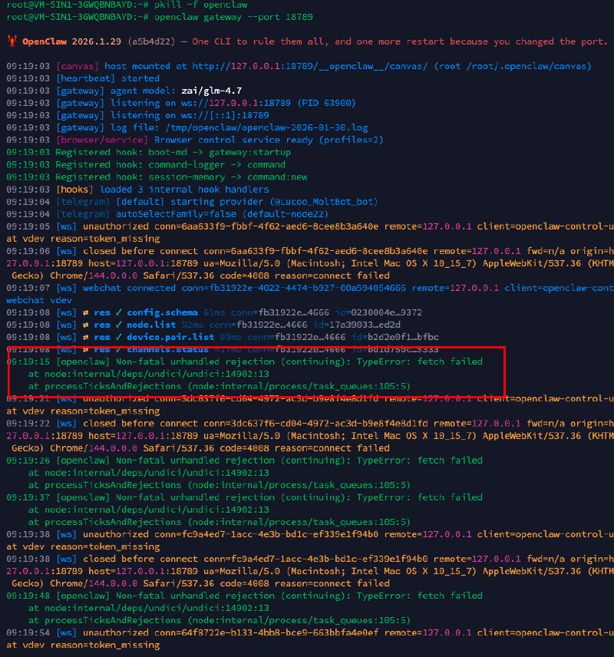Click the green checkmark before device.pair.list
The height and width of the screenshot is (657, 614).
click(118, 337)
